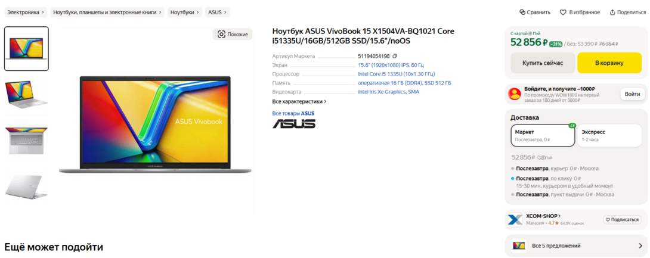The image size is (650, 258).
Task: Click the Compare icon (Сравнить)
Action: (523, 13)
